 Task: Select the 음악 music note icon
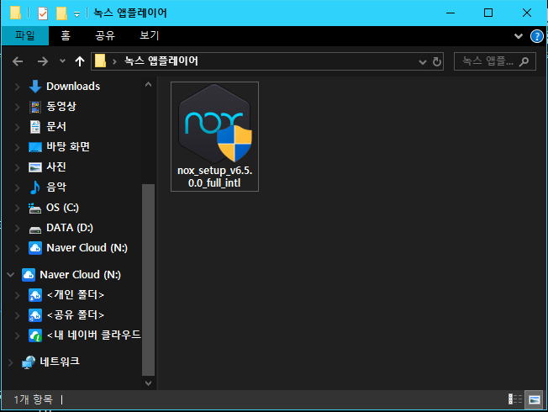pyautogui.click(x=35, y=188)
